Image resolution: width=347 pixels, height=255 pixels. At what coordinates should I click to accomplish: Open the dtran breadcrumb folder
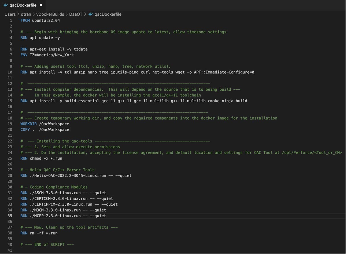(26, 14)
